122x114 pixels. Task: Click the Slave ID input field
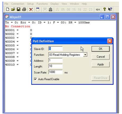click(55, 49)
